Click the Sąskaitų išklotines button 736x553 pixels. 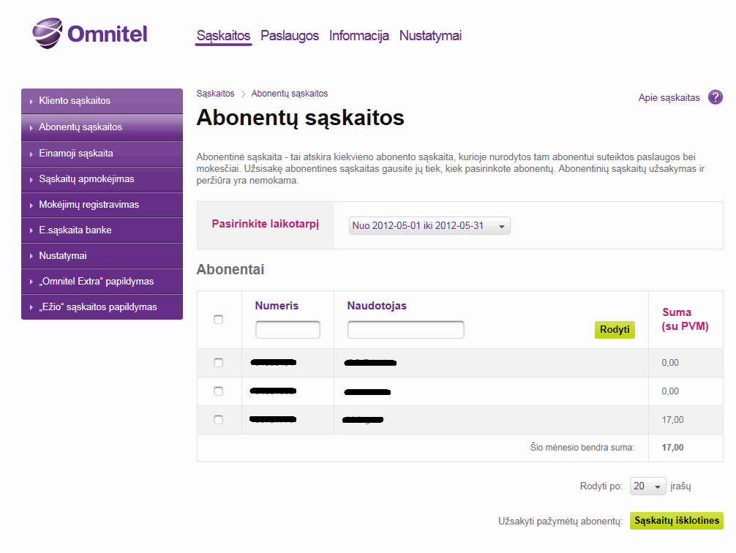pyautogui.click(x=677, y=521)
